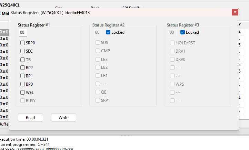Click the LB1 checkbox
Image resolution: width=249 pixels, height=150 pixels.
click(x=98, y=76)
